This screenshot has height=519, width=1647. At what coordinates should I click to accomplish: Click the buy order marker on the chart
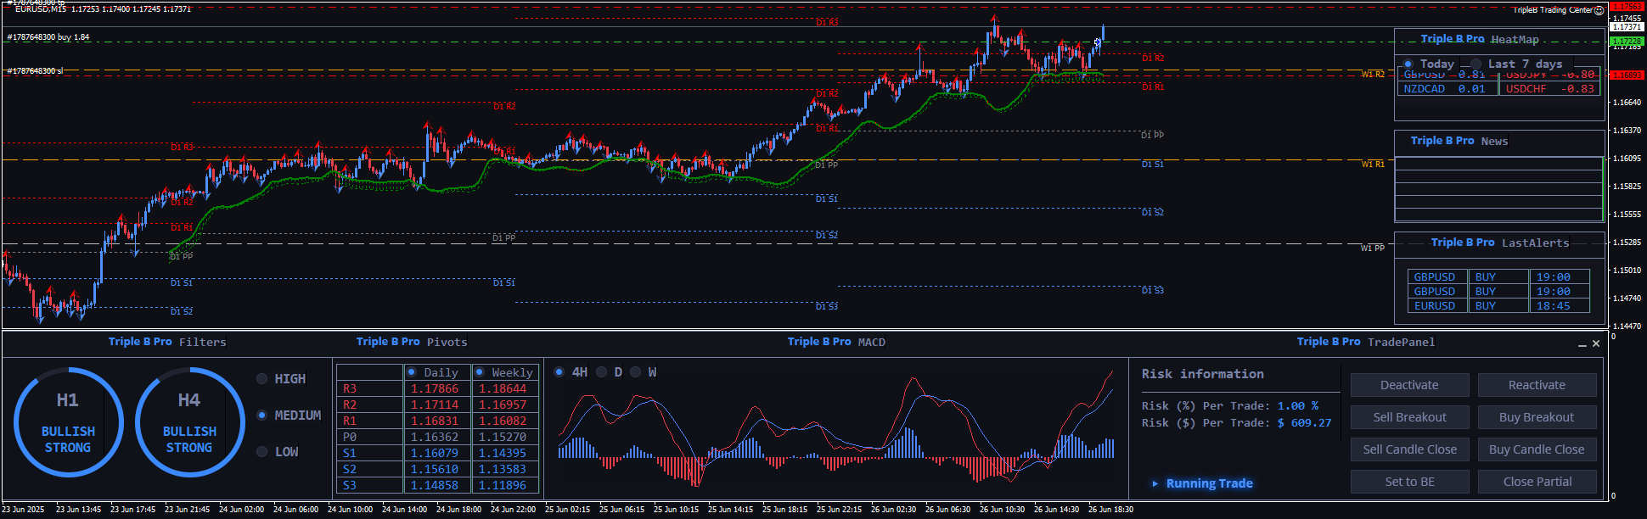(x=1097, y=42)
